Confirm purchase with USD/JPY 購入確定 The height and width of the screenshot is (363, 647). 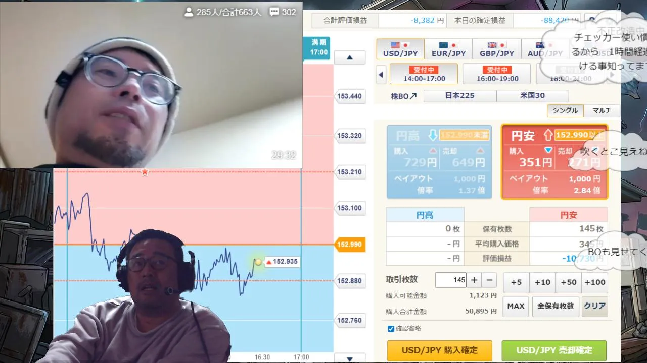440,350
